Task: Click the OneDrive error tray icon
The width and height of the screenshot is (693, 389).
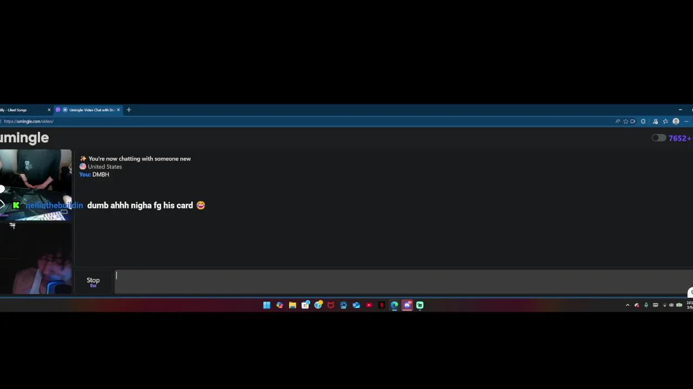Action: point(637,305)
